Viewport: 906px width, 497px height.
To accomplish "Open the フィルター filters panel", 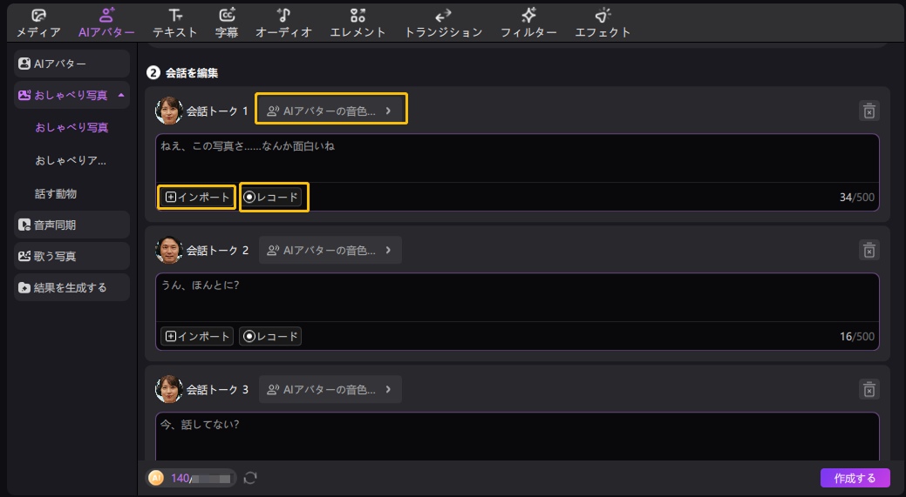I will [528, 23].
